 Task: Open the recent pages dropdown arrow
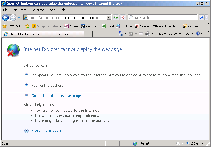click(x=19, y=18)
